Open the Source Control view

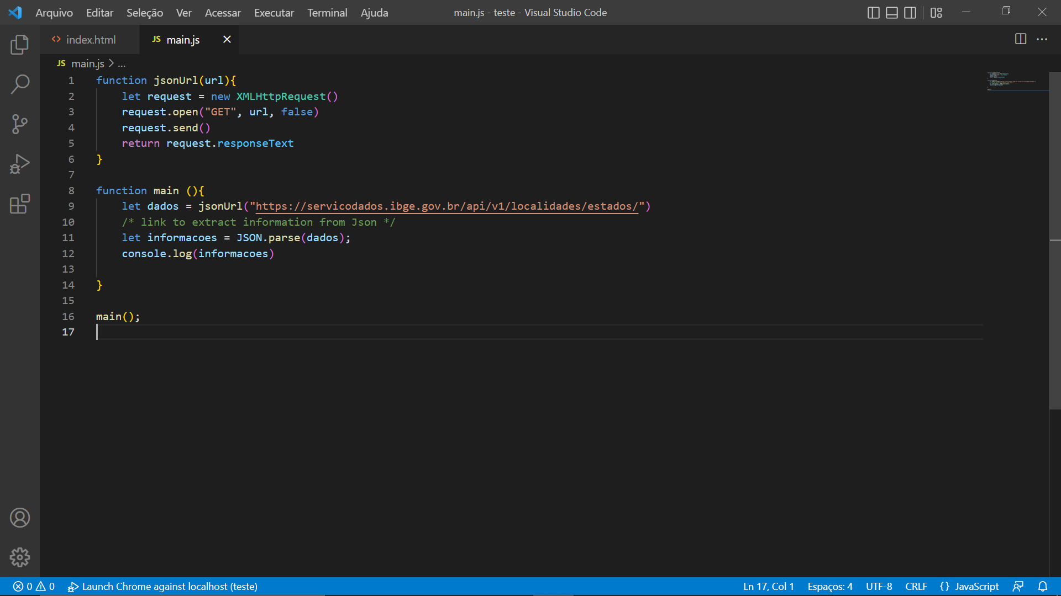pos(20,124)
